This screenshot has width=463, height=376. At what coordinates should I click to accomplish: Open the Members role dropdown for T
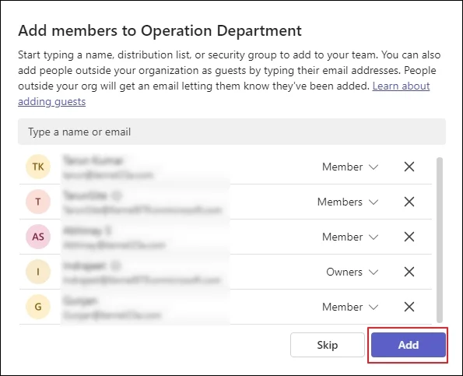click(348, 202)
